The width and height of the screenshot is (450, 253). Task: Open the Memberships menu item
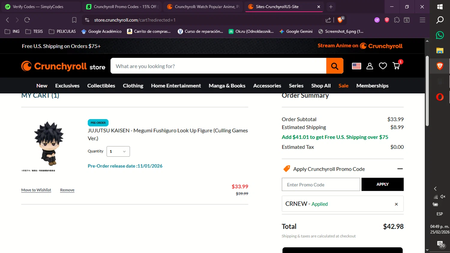coord(372,86)
